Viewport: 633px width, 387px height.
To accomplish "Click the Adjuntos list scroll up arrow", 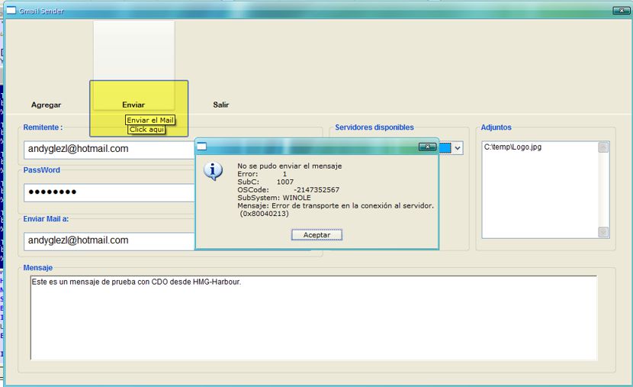I will pyautogui.click(x=603, y=147).
